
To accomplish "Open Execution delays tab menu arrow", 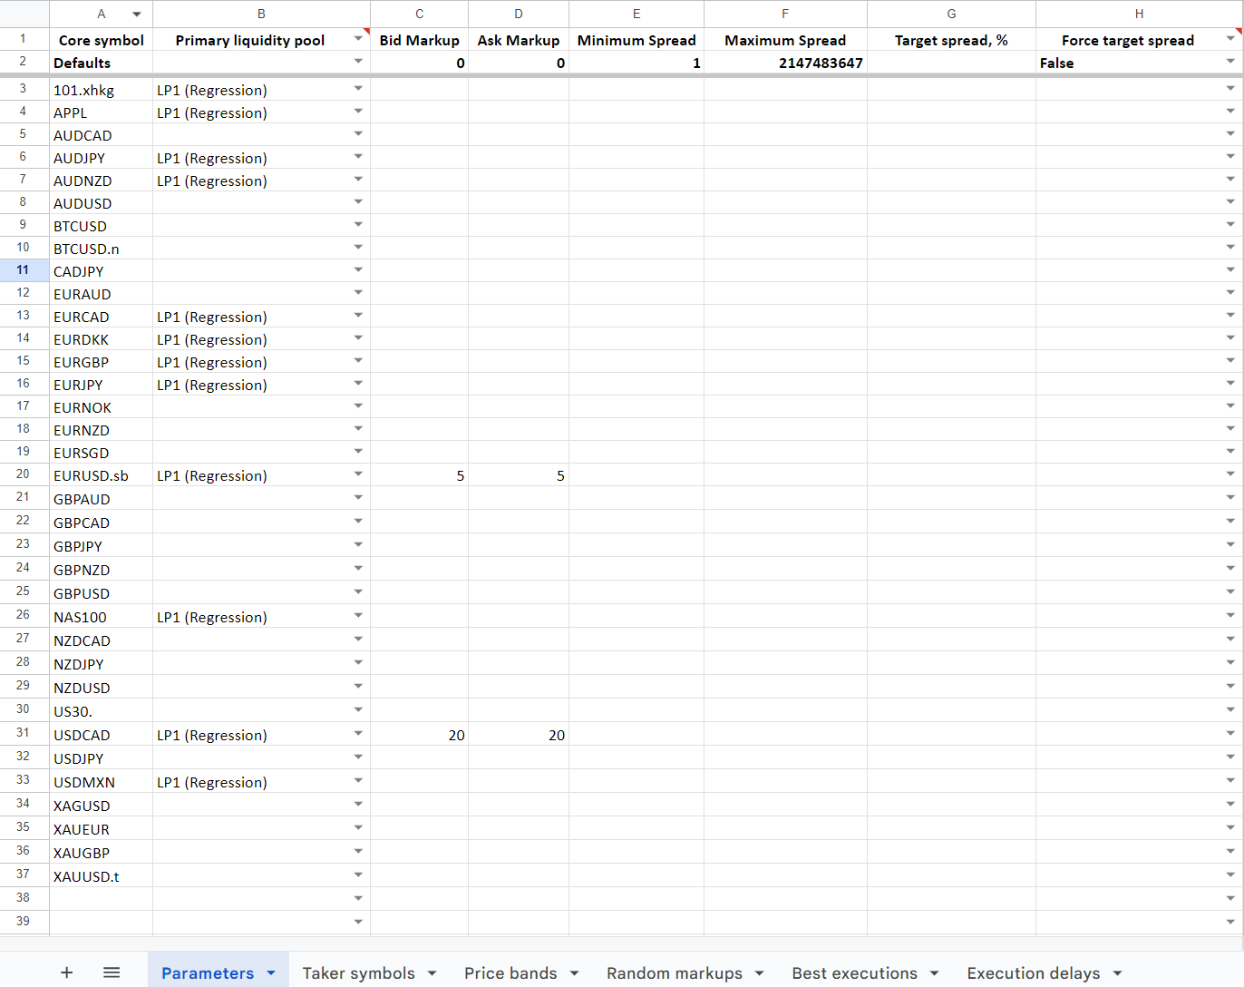I will (1117, 973).
